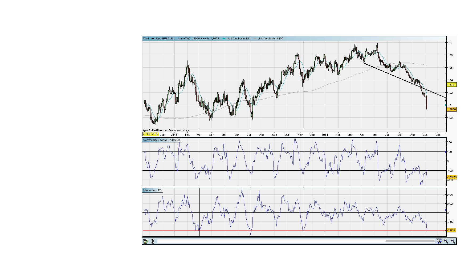Image resolution: width=473 pixels, height=267 pixels.
Task: Click the teal legend marker for Durchschnitt13
Action: [x=224, y=39]
